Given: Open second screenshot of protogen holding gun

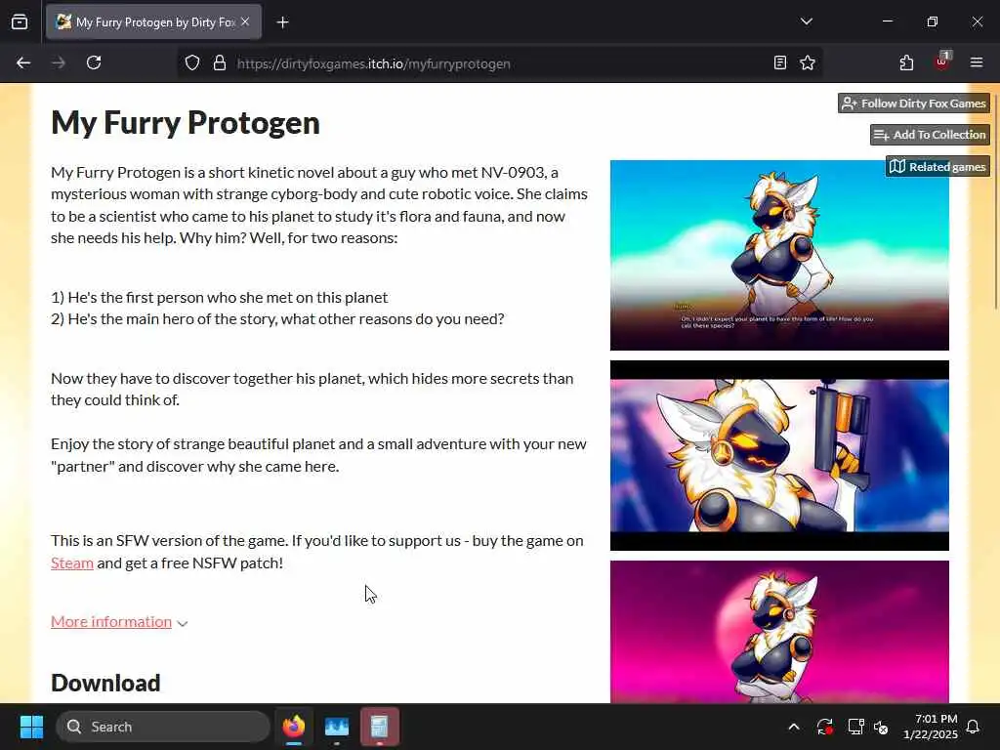Looking at the screenshot, I should point(779,455).
